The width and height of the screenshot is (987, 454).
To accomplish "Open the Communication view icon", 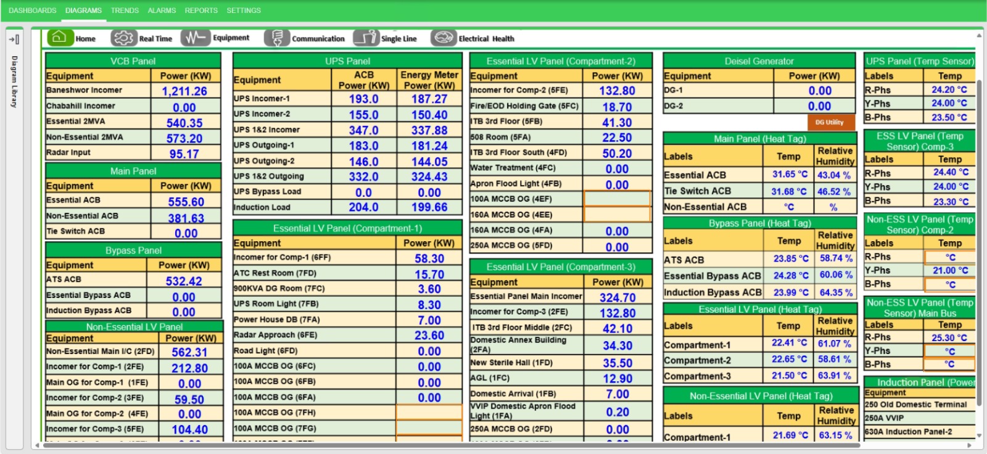I will [277, 38].
